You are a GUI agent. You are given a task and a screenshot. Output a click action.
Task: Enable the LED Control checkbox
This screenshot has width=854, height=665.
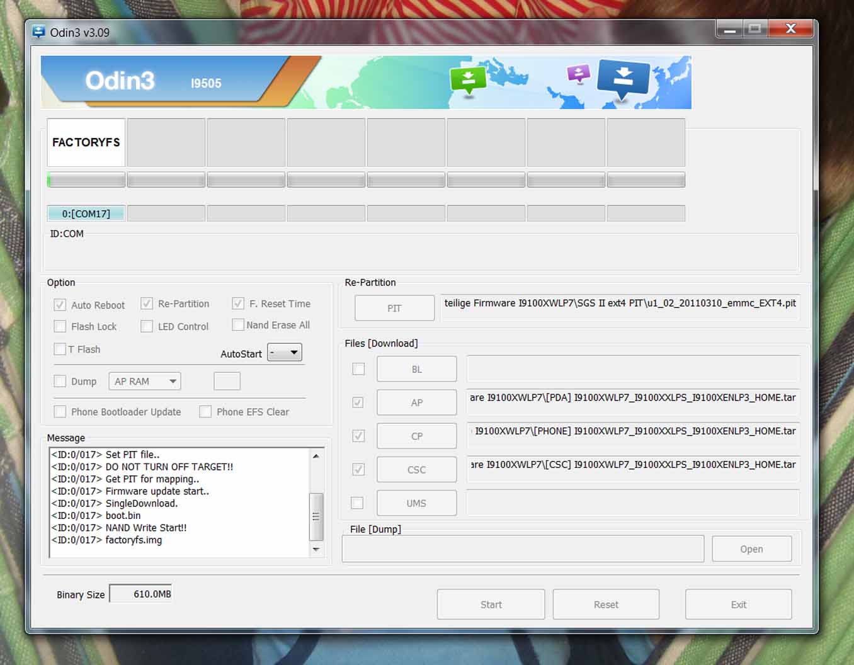pyautogui.click(x=147, y=326)
